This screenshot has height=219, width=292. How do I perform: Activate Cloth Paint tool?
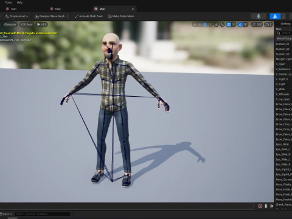[x=89, y=16]
